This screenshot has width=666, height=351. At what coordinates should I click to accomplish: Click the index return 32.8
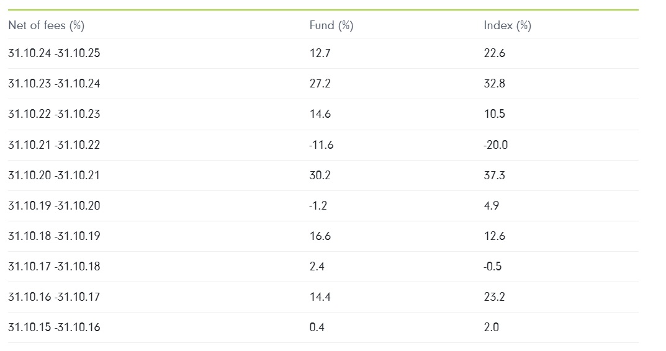click(494, 84)
